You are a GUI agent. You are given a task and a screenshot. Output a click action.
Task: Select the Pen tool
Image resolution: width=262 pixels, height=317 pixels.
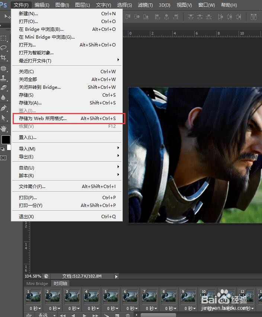(3, 108)
